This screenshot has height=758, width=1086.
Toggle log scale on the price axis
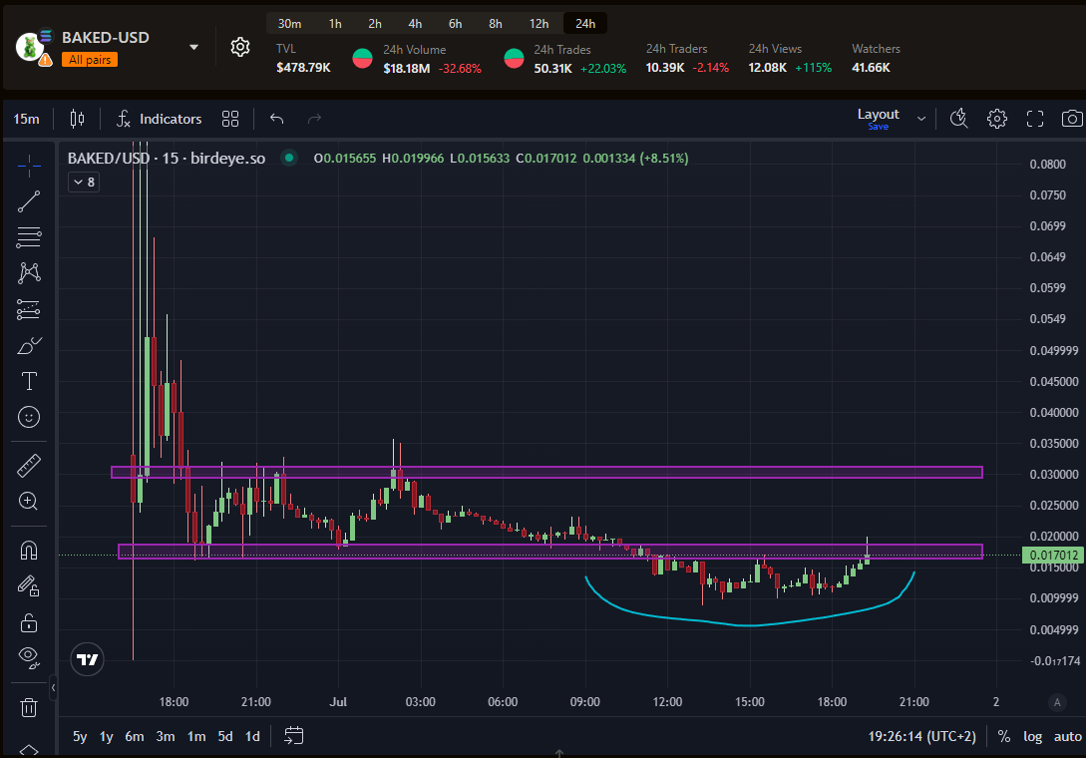pos(1032,736)
